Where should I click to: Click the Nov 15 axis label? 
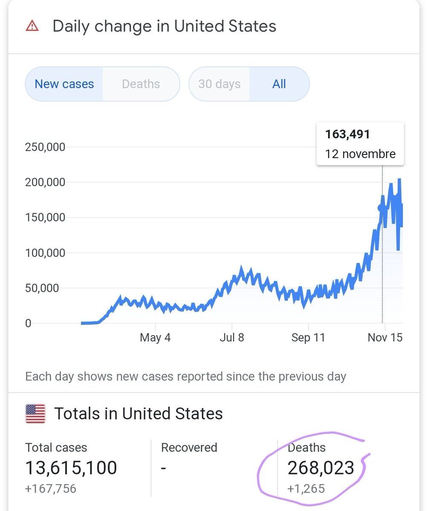tap(385, 338)
